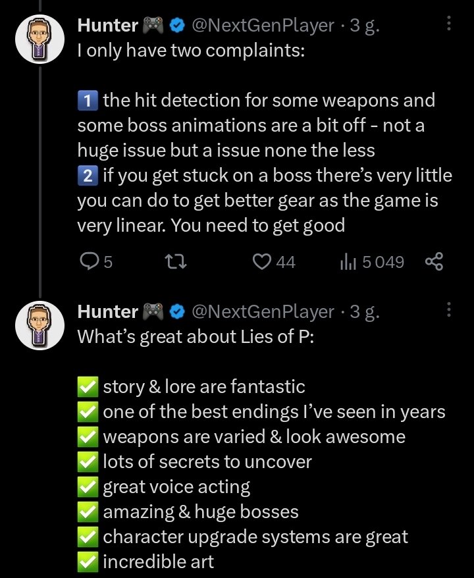Image resolution: width=474 pixels, height=578 pixels.
Task: Open Hunter's display name on second tweet
Action: coord(107,311)
